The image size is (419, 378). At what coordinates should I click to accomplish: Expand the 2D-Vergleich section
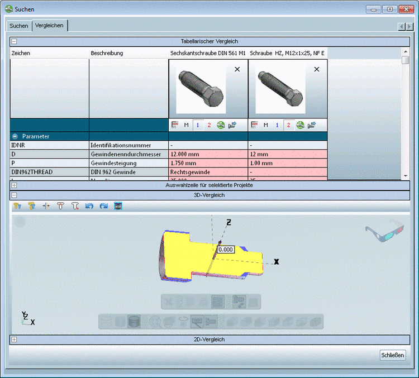tap(14, 339)
